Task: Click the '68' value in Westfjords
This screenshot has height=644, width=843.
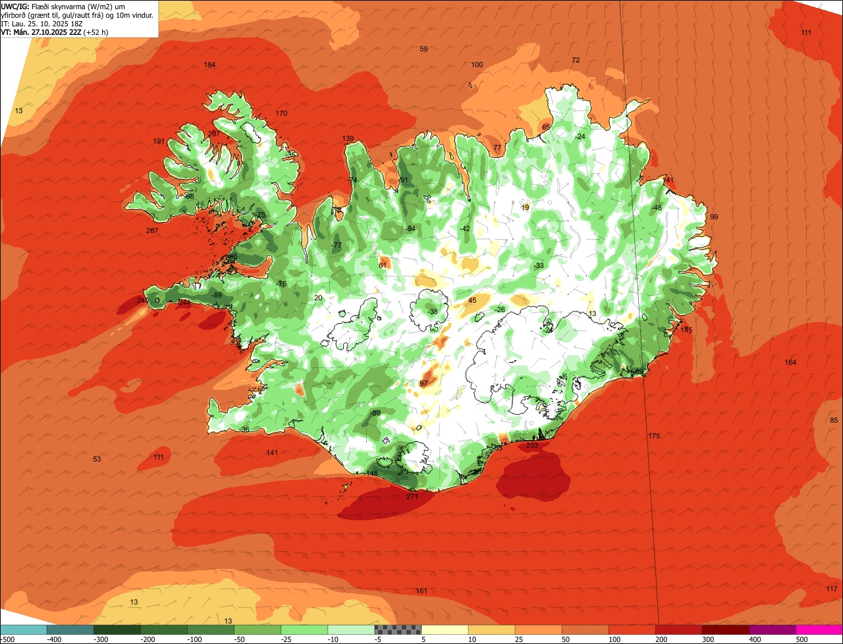Action: click(190, 196)
